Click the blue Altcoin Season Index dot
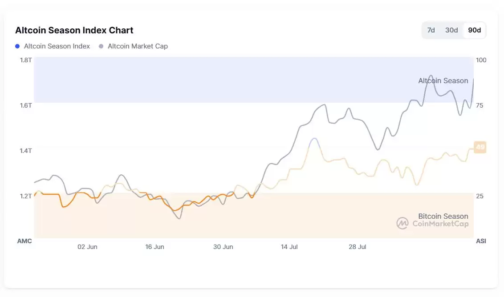The height and width of the screenshot is (297, 504). (x=17, y=46)
